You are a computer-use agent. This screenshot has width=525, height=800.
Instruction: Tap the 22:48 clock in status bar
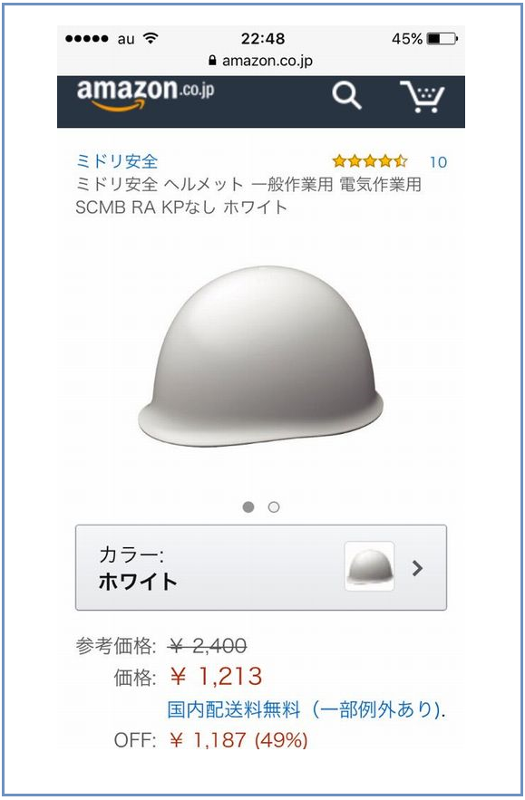point(263,39)
